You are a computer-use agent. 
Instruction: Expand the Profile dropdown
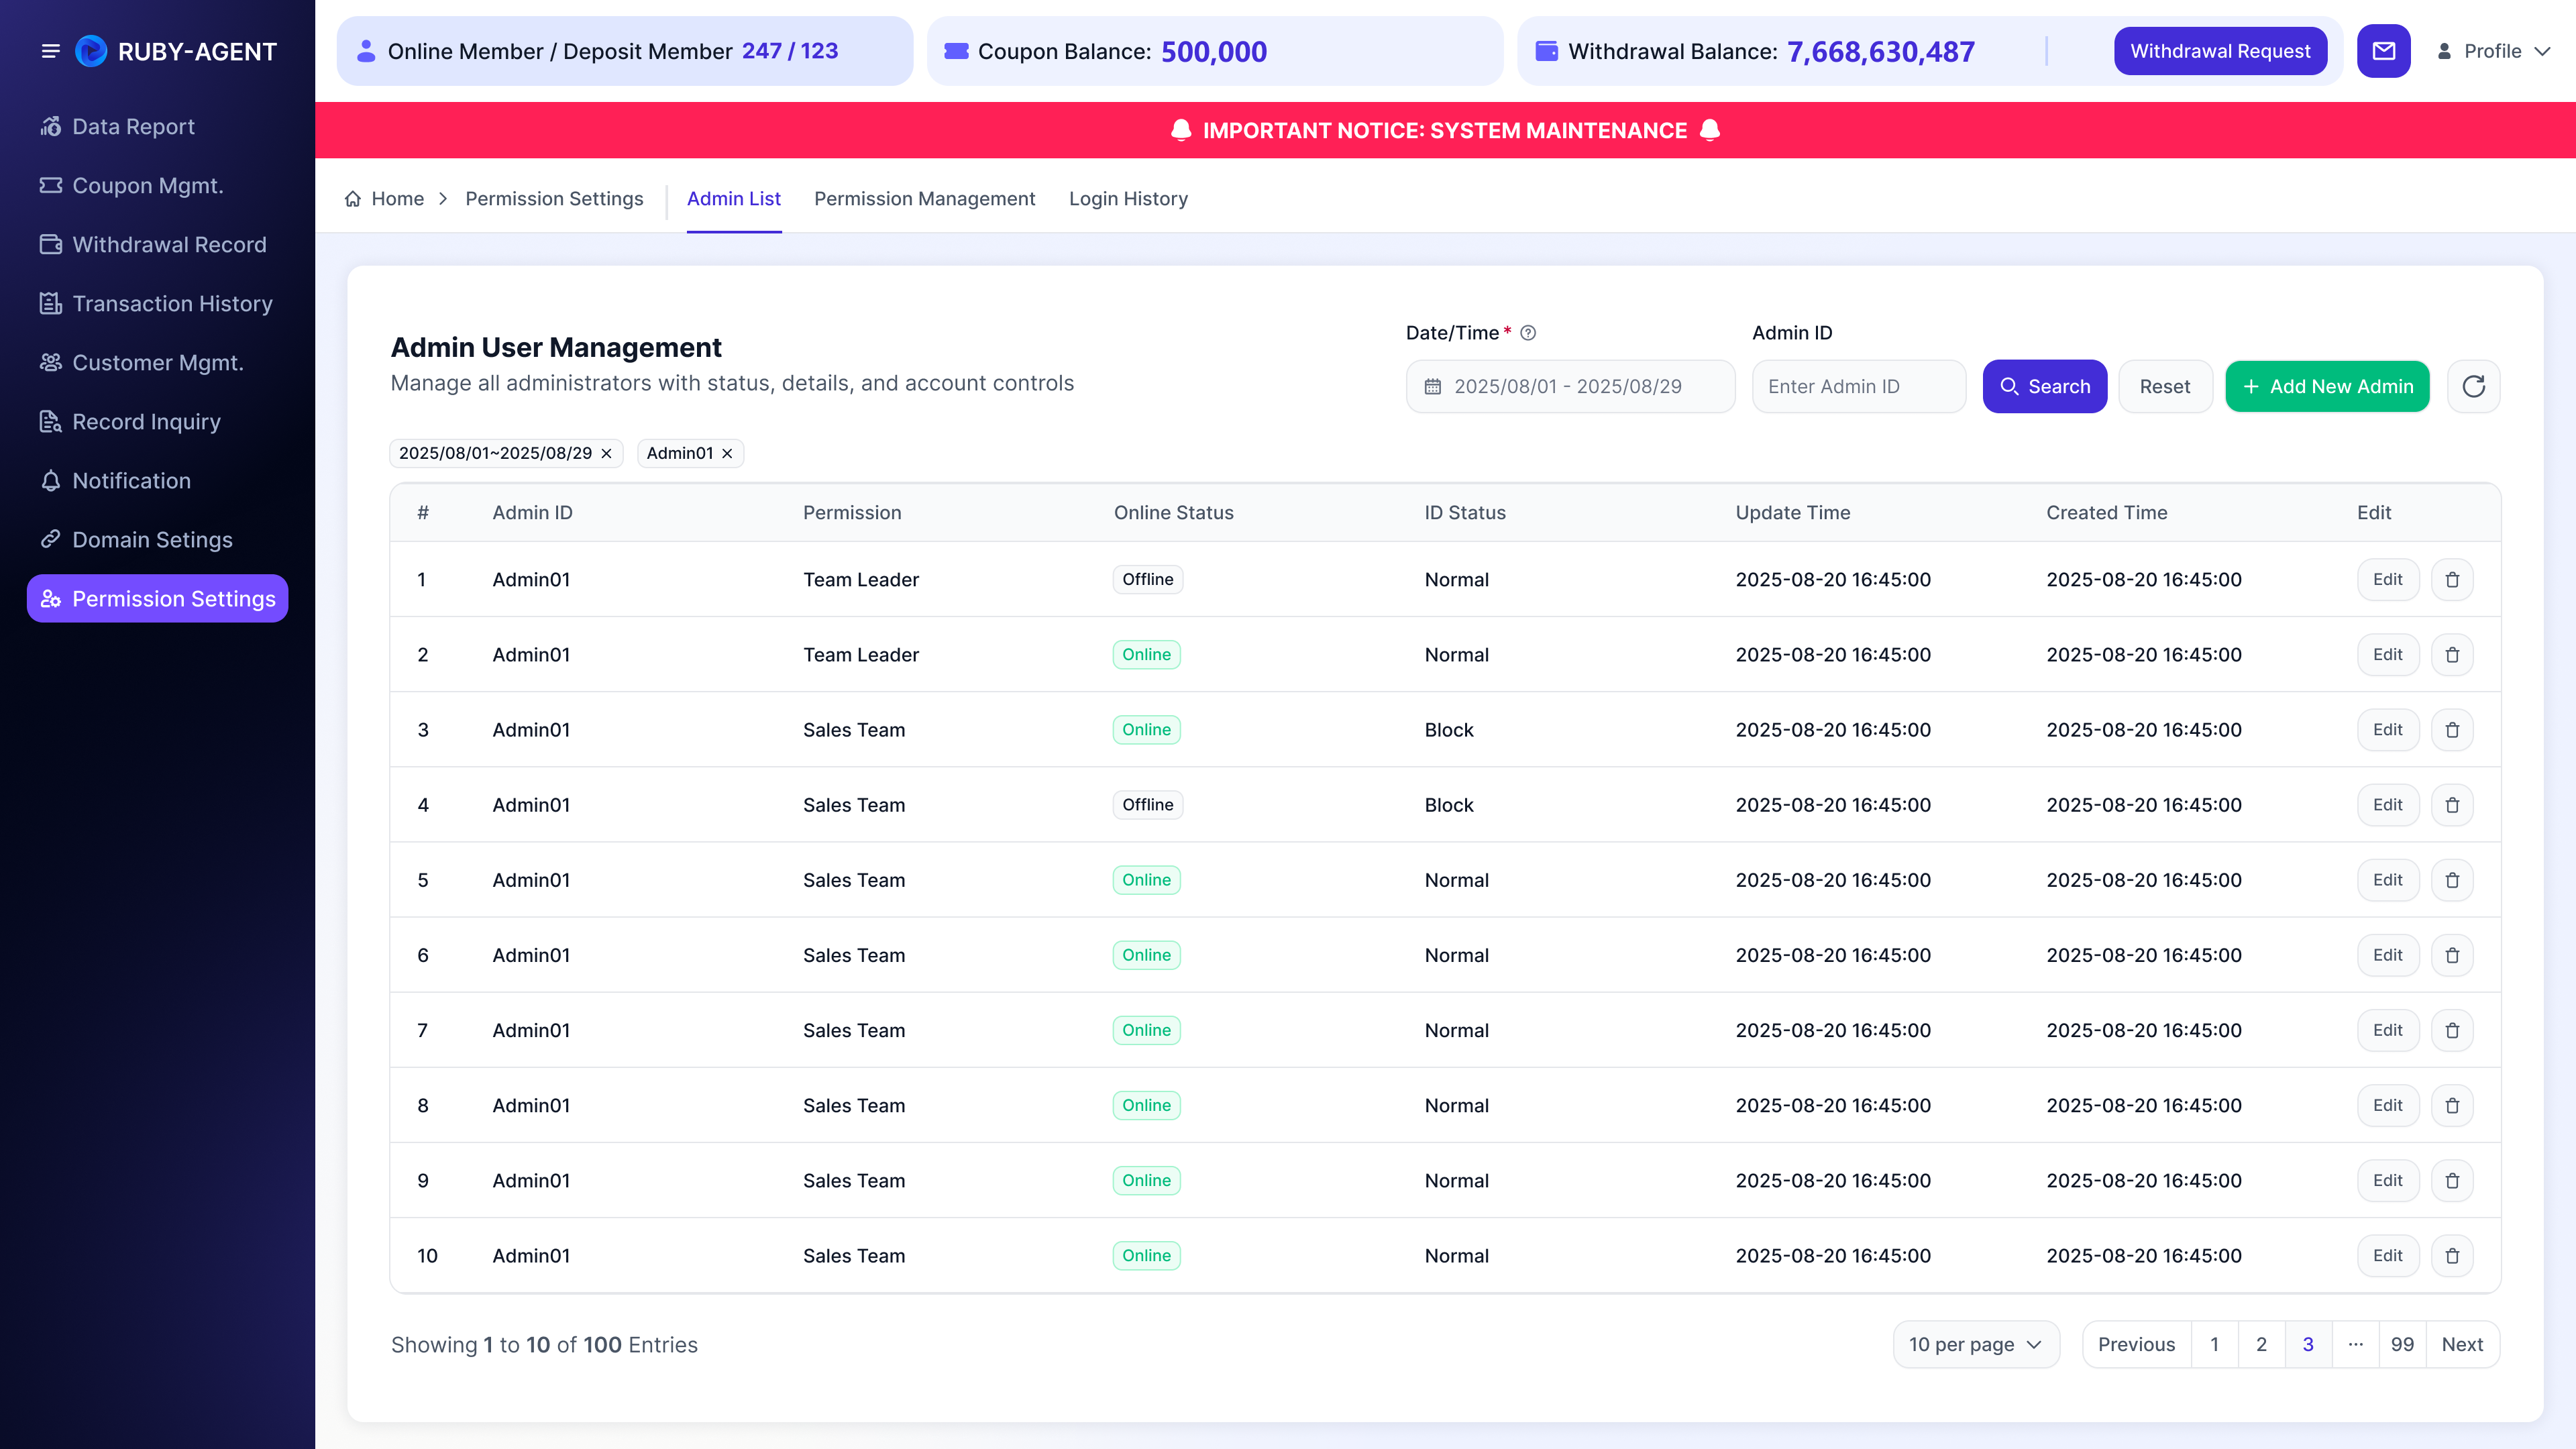click(x=2495, y=51)
